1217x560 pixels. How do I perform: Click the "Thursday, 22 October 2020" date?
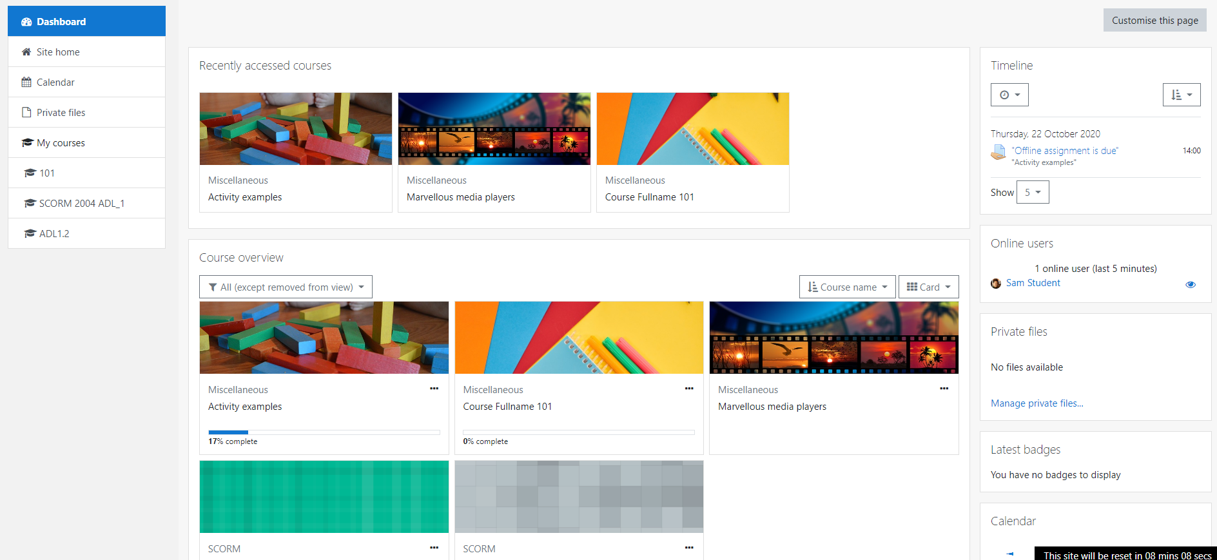pyautogui.click(x=1046, y=134)
